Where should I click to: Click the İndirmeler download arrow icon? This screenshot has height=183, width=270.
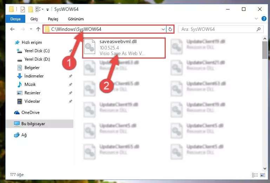tap(19, 76)
